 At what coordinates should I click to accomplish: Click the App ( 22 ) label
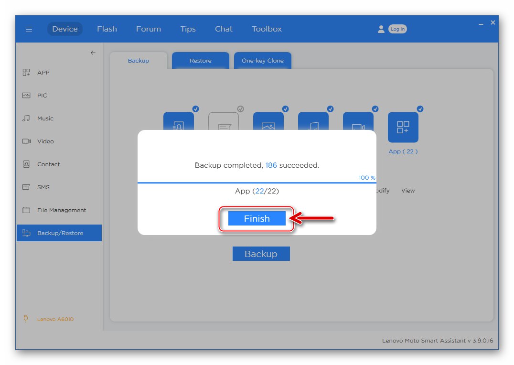tap(403, 151)
